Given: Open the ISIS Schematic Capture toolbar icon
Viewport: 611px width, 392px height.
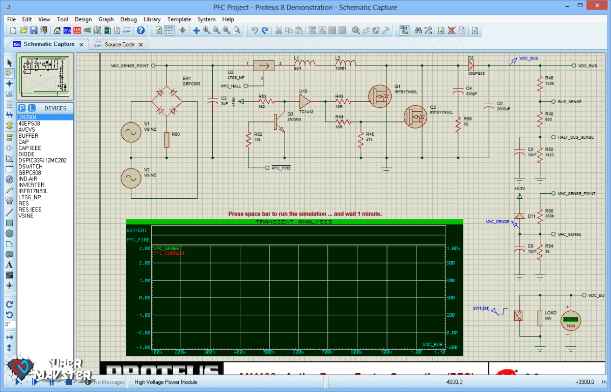Looking at the screenshot, I should (67, 30).
